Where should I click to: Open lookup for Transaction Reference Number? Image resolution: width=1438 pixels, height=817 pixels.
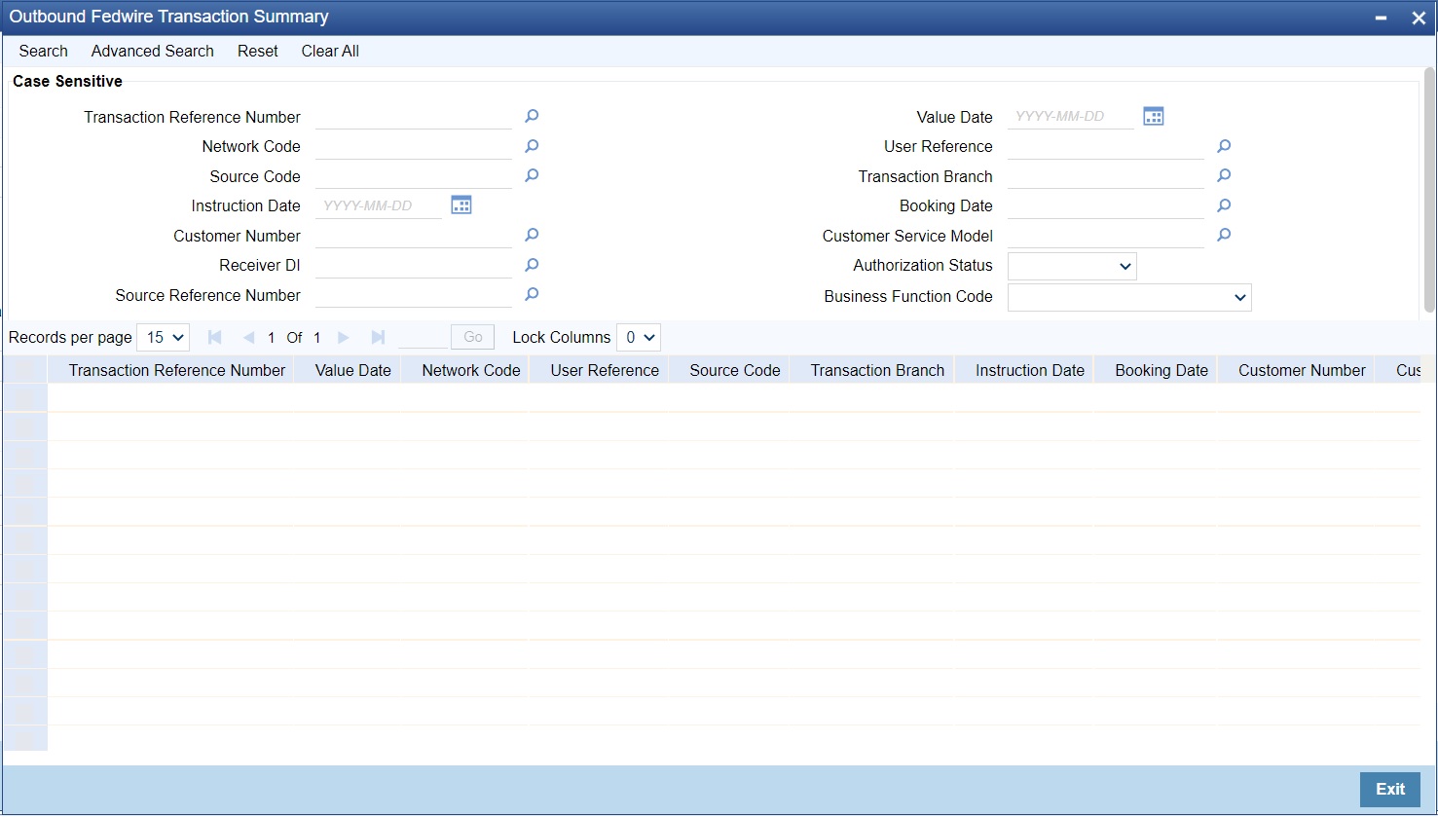tap(532, 116)
